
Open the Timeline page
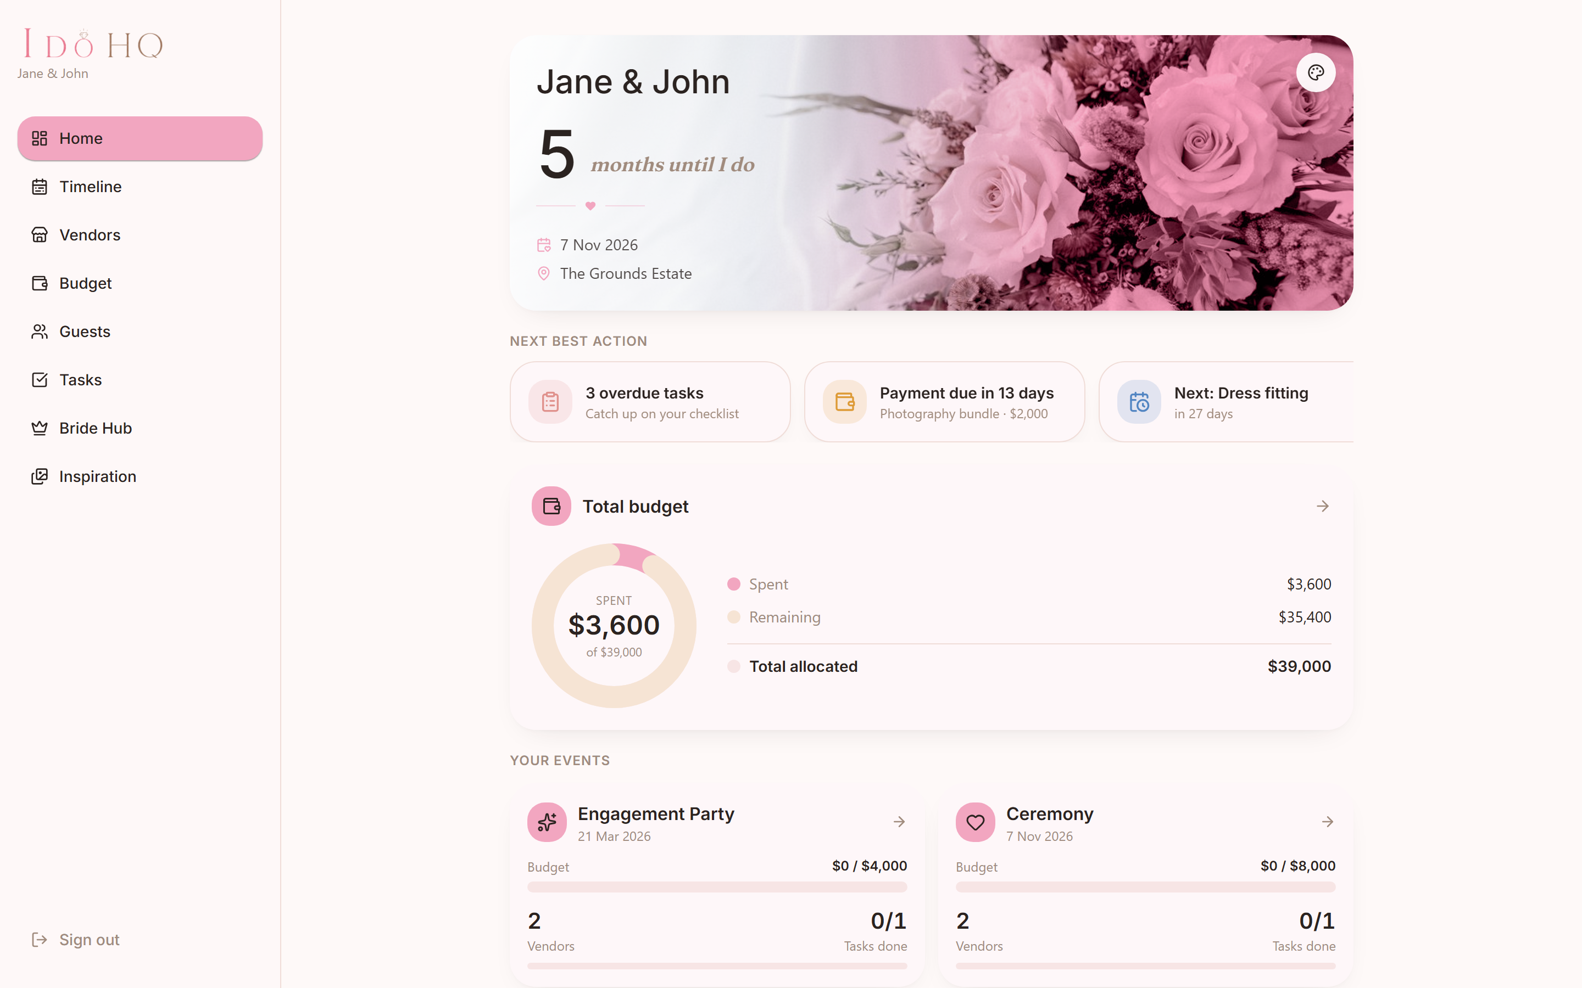pos(140,187)
